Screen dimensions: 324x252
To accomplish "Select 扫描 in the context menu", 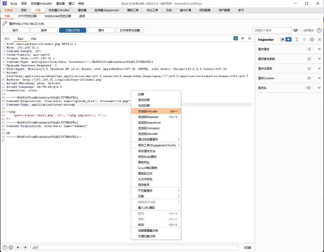I will click(x=156, y=94).
